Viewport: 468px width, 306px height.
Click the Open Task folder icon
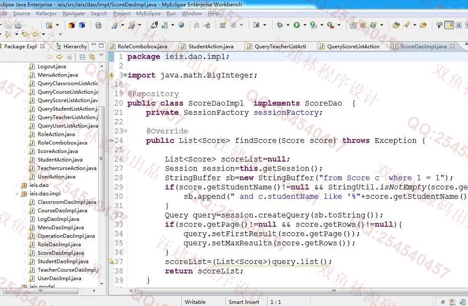(423, 25)
